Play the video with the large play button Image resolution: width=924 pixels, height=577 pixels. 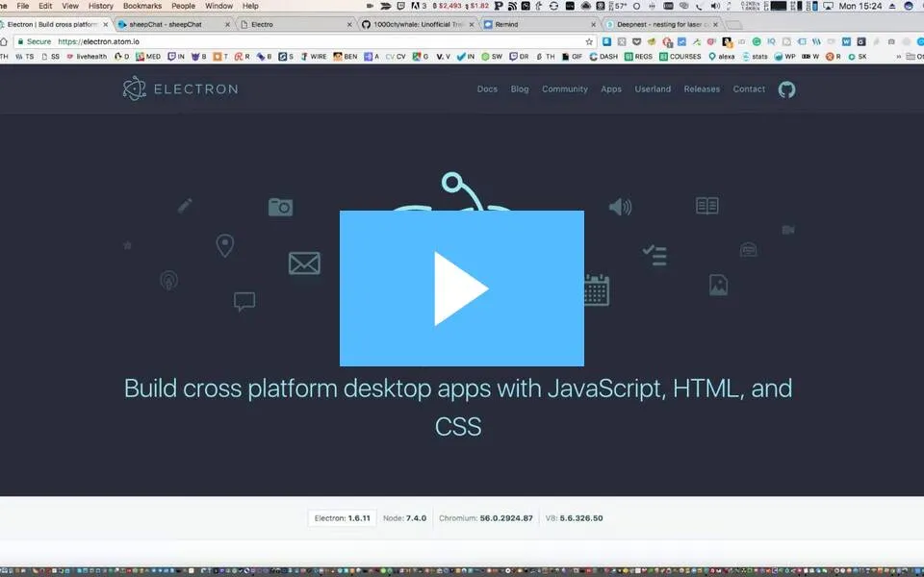[461, 288]
